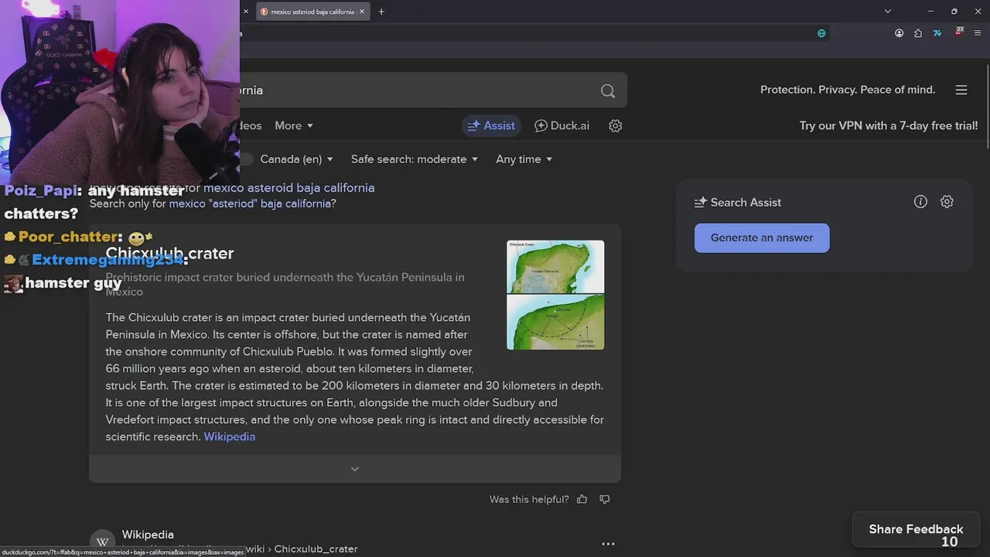Image resolution: width=990 pixels, height=557 pixels.
Task: Open a new browser tab
Action: pyautogui.click(x=381, y=12)
